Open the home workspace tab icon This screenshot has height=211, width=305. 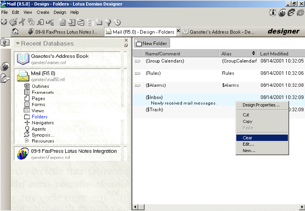[x=15, y=32]
